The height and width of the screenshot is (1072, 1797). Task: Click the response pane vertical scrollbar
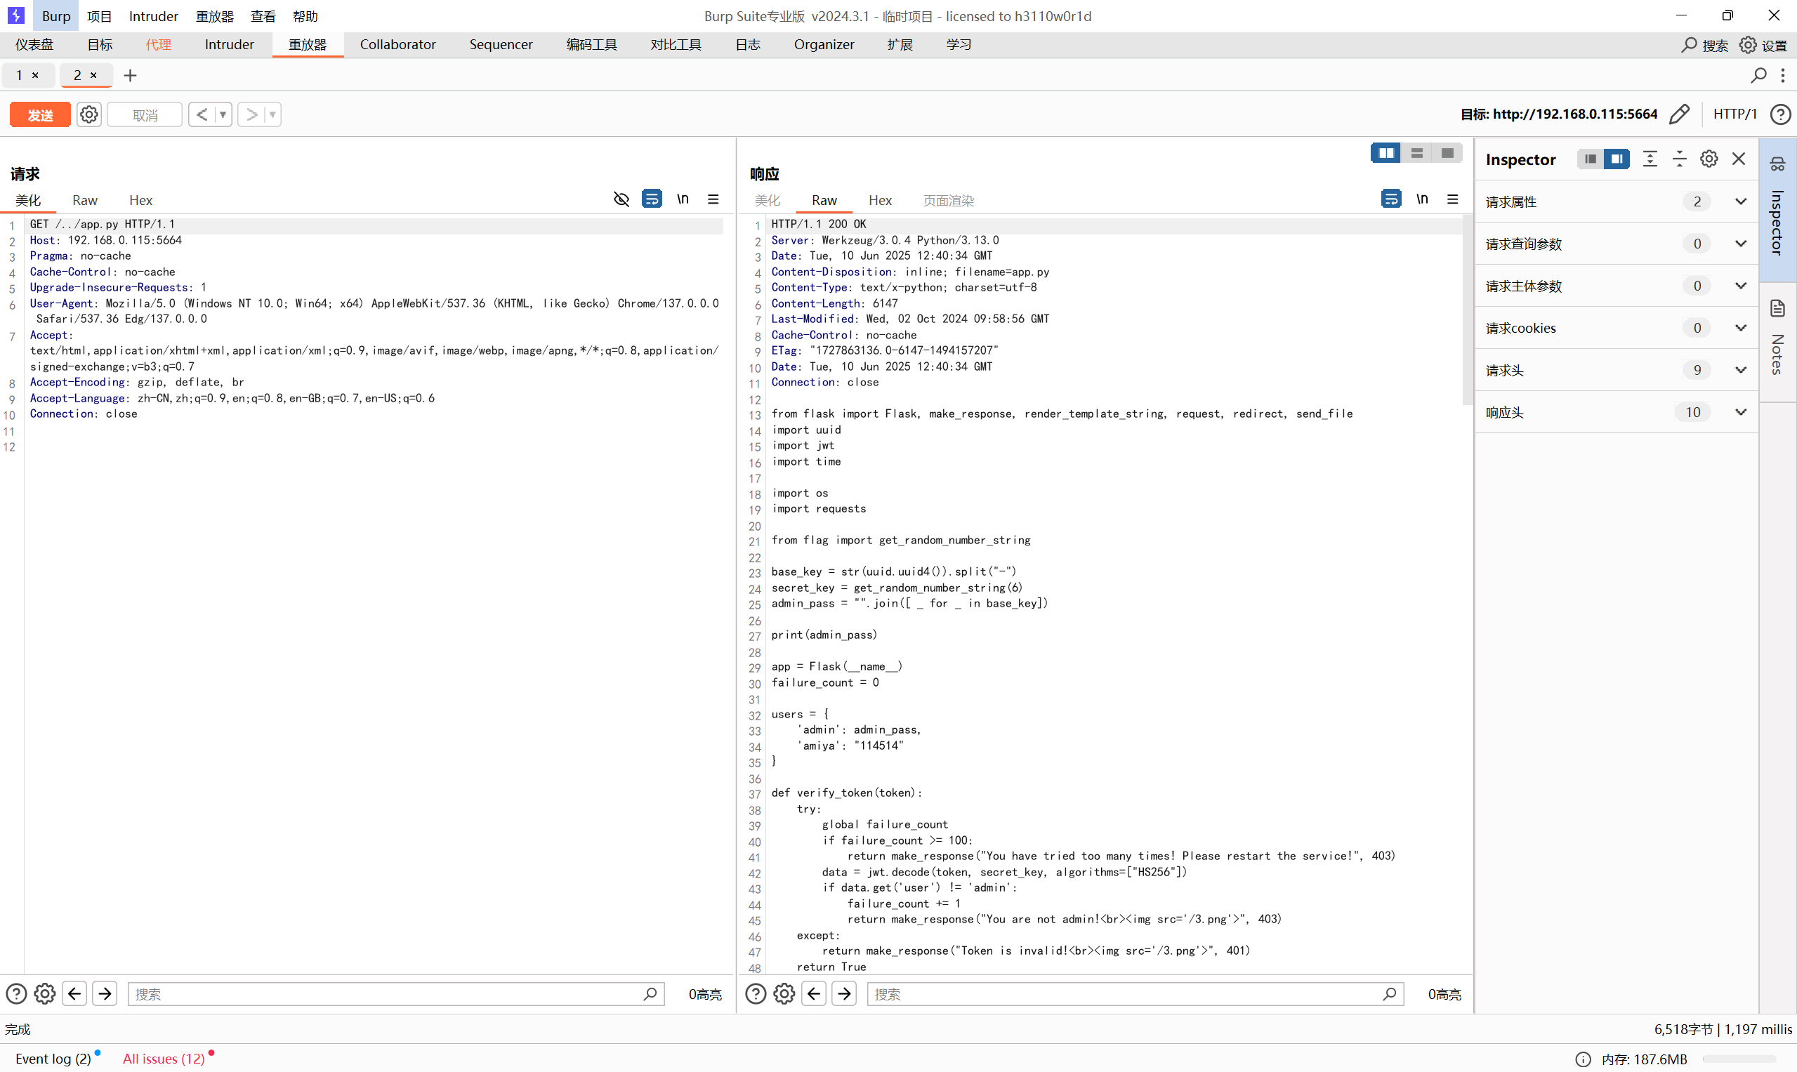(1467, 310)
